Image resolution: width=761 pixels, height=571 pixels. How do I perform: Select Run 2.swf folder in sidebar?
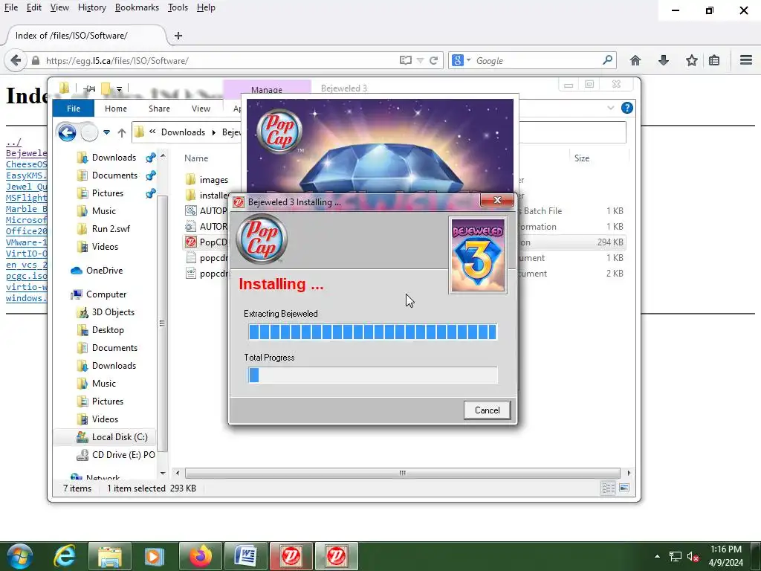click(111, 229)
